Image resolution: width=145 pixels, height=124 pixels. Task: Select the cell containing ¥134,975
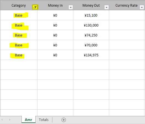pyautogui.click(x=91, y=55)
